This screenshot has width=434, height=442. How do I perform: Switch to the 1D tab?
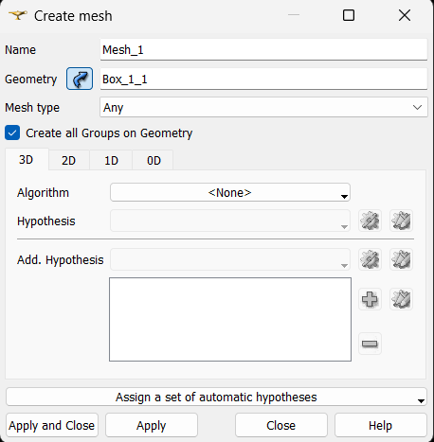point(111,161)
